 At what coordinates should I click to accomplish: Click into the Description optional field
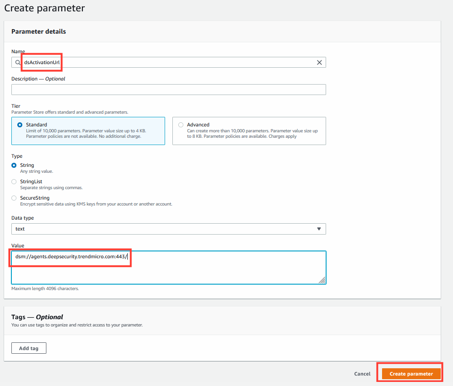pos(169,90)
